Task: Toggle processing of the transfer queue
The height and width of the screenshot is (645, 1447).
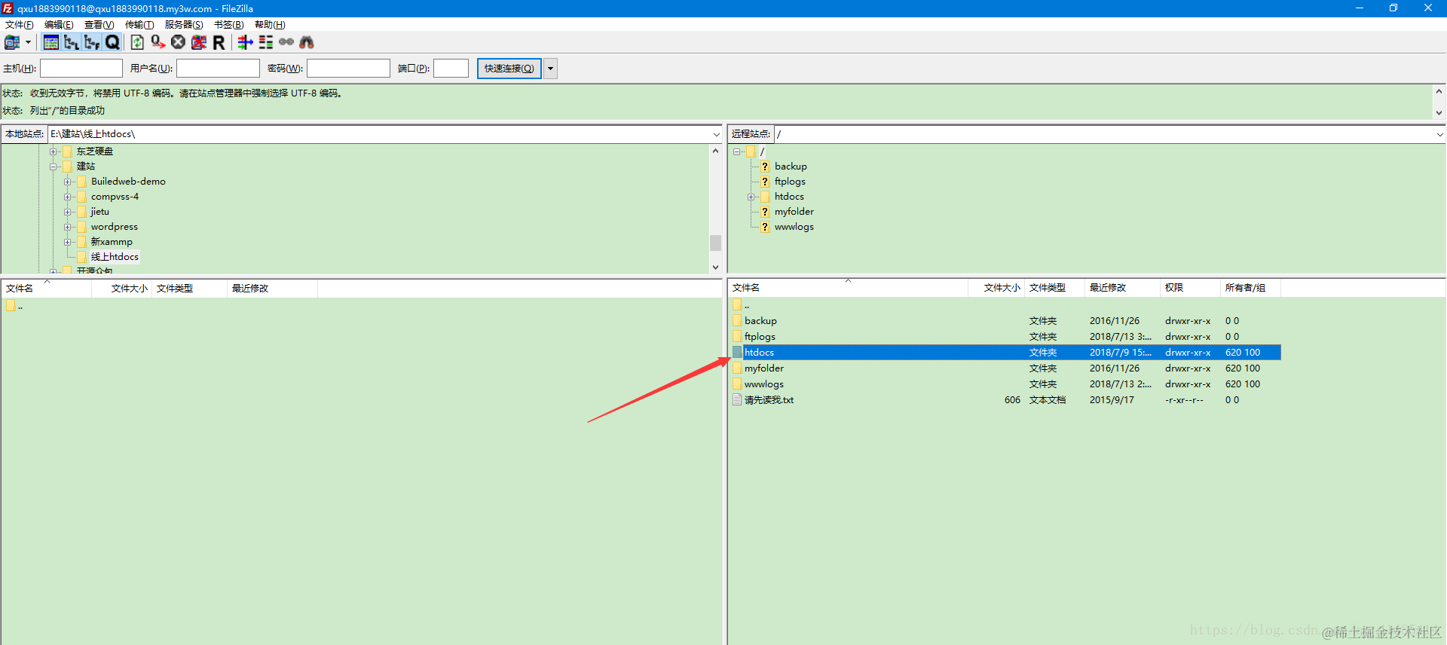Action: pyautogui.click(x=158, y=42)
